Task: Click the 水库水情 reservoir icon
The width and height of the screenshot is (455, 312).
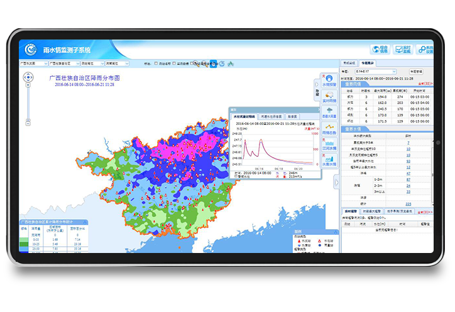Action: point(328,160)
